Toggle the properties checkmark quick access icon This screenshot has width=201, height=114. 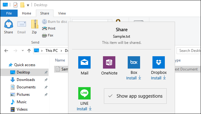pyautogui.click(x=15, y=5)
